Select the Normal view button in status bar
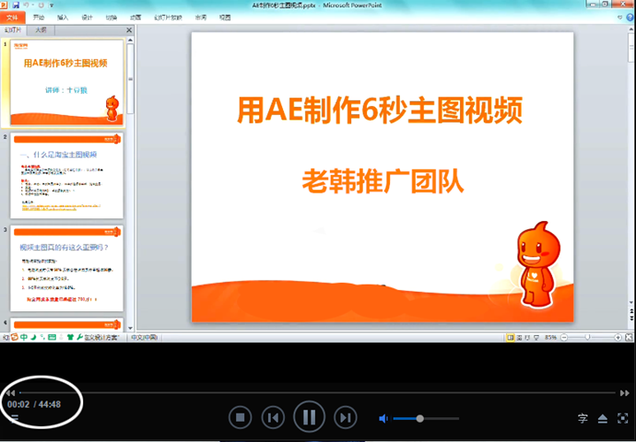This screenshot has width=636, height=442. click(511, 337)
